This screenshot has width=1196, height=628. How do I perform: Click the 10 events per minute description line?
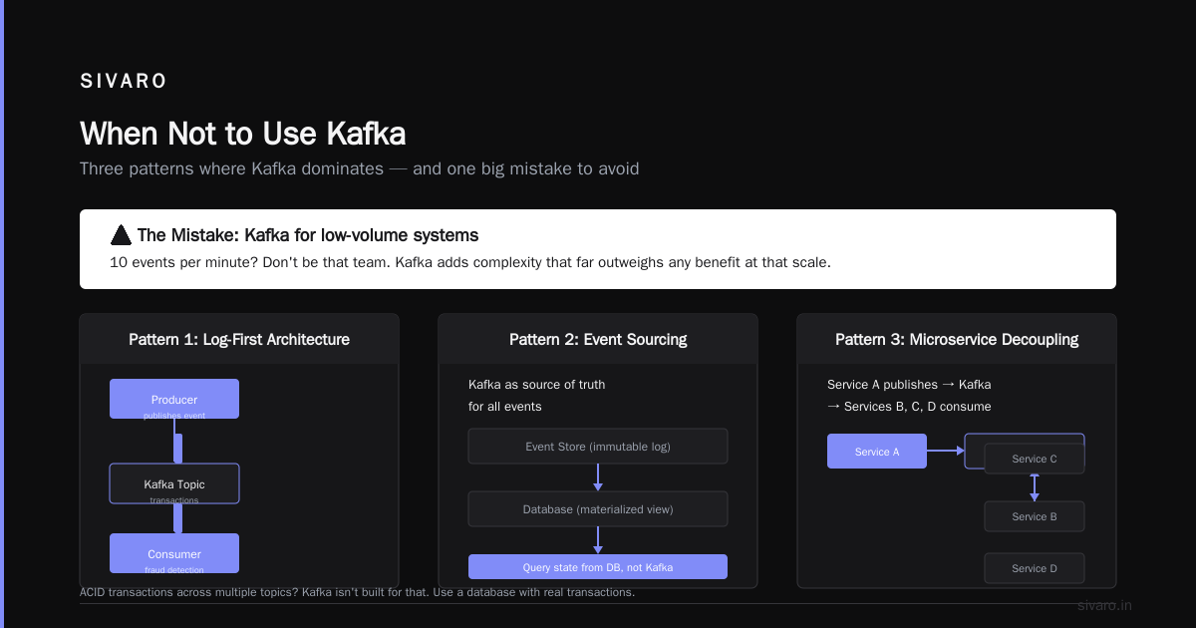point(470,263)
